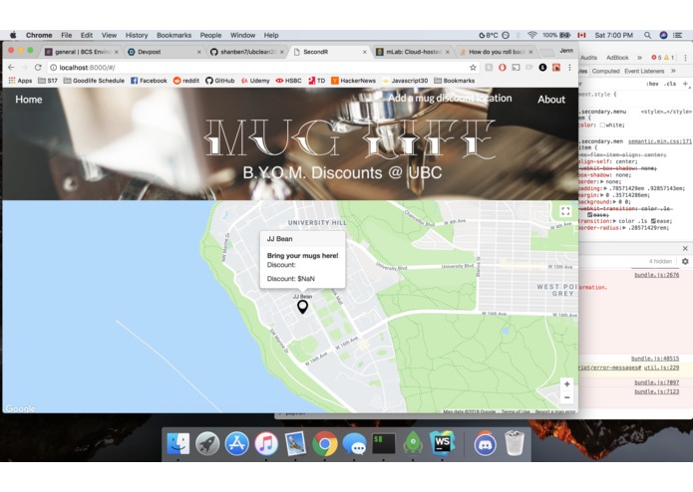
Task: Zoom out on the map
Action: click(x=566, y=397)
